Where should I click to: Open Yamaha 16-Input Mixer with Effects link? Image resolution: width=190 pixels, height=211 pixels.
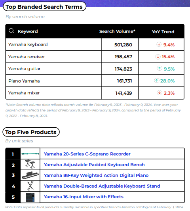tap(84, 197)
